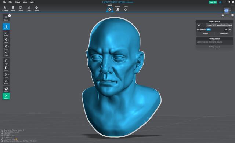Click the Mirror tool
Image resolution: width=235 pixels, height=143 pixels.
click(x=6, y=68)
